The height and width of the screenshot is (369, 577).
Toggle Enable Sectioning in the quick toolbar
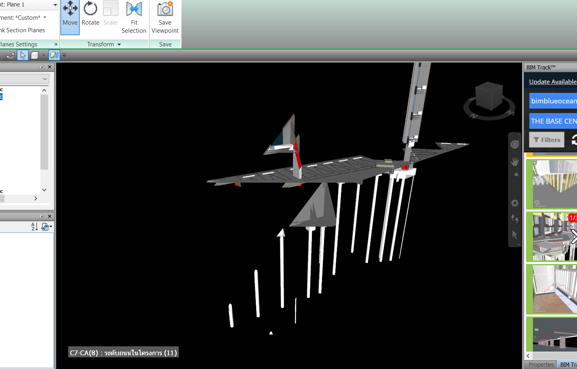pyautogui.click(x=54, y=55)
